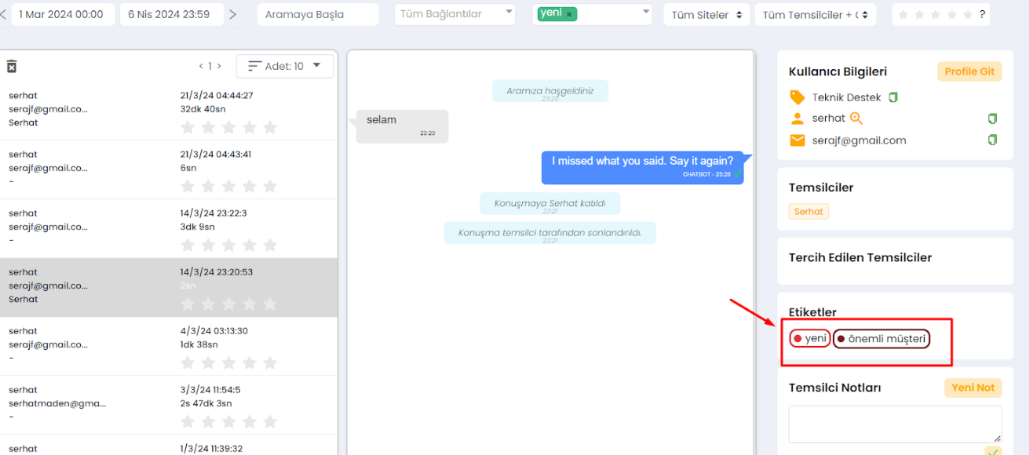Click the orange tag icon beside Teknik Destek

[x=797, y=97]
